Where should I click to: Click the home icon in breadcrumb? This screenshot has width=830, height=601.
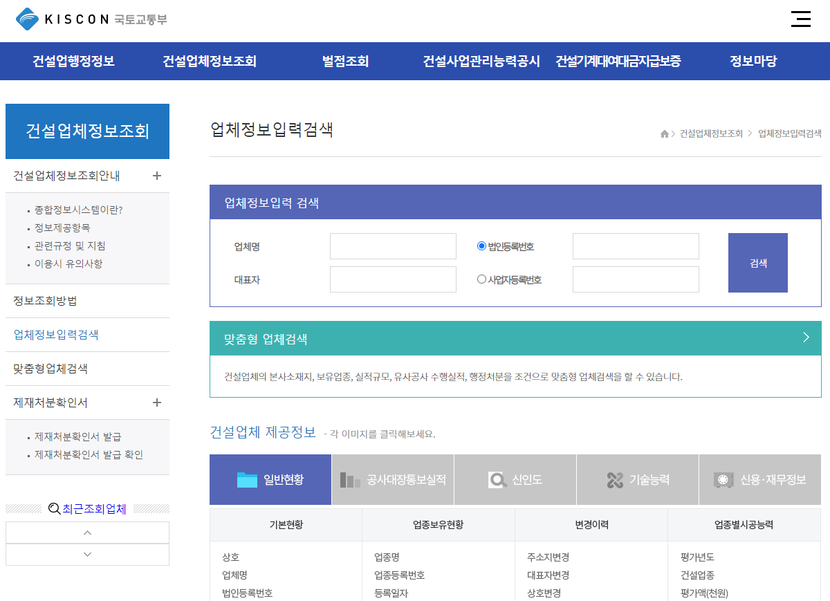(x=665, y=134)
